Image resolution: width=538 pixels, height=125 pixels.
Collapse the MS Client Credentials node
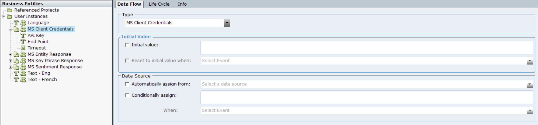coord(10,29)
